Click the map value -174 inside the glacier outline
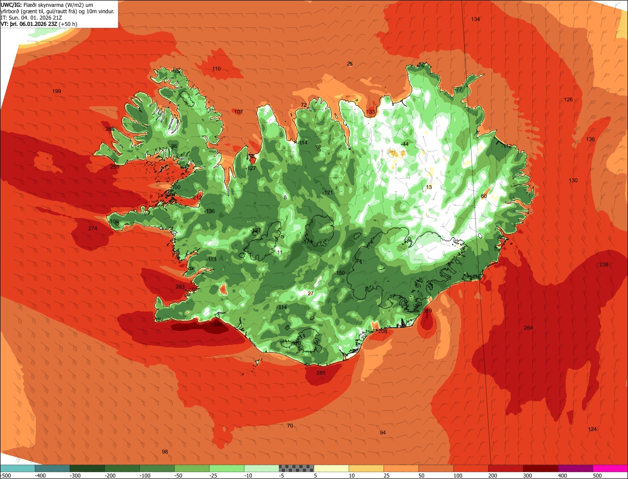The width and height of the screenshot is (628, 479). tap(308, 241)
